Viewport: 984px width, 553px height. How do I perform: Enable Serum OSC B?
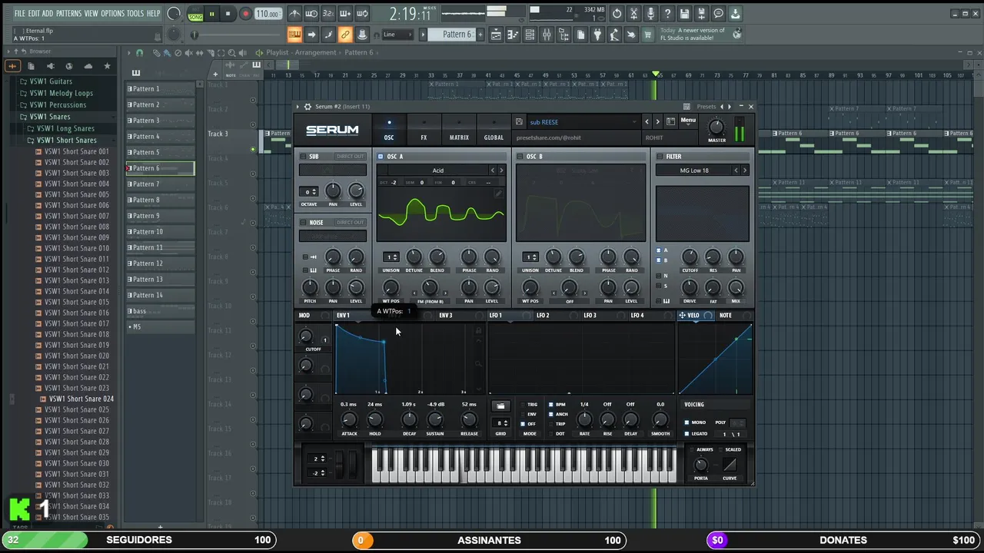click(520, 157)
